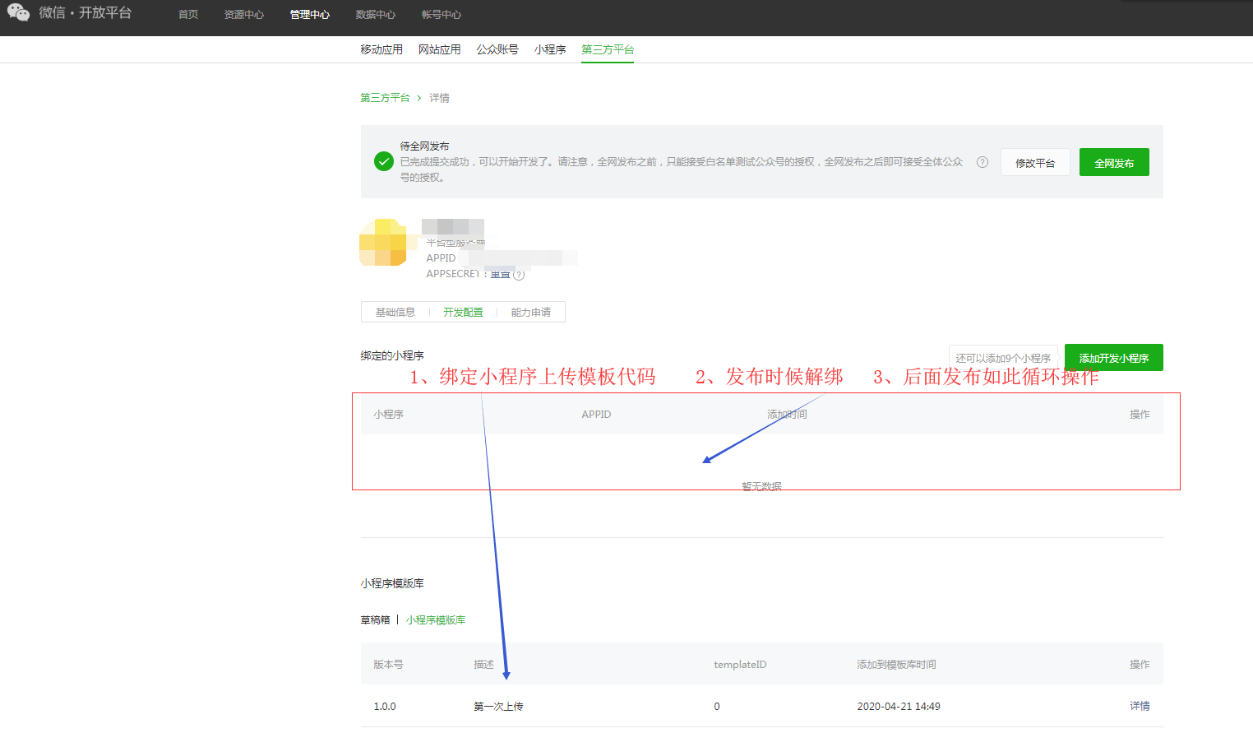Click the green 全网发布 button
The width and height of the screenshot is (1253, 733).
1114,162
